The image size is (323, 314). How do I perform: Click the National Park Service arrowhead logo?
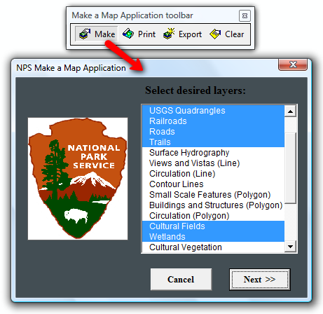tap(78, 179)
